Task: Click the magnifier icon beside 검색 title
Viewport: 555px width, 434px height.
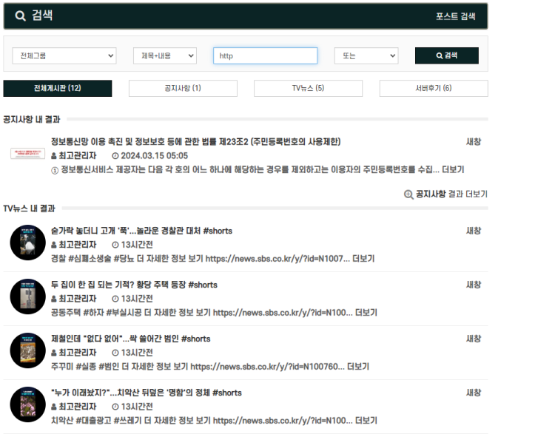Action: click(20, 16)
